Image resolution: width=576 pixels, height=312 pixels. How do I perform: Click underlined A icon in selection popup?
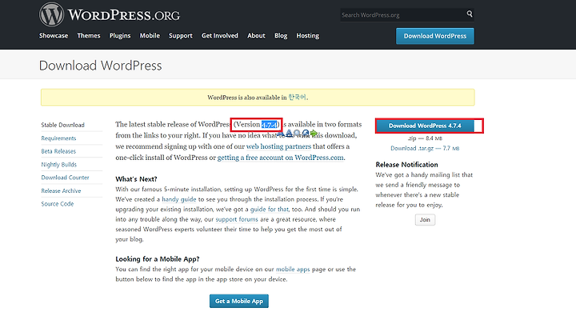[289, 133]
